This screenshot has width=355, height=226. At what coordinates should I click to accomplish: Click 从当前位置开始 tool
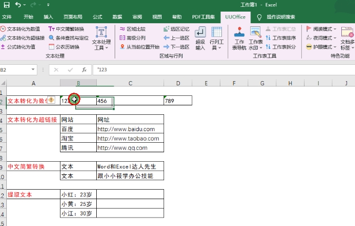140,47
